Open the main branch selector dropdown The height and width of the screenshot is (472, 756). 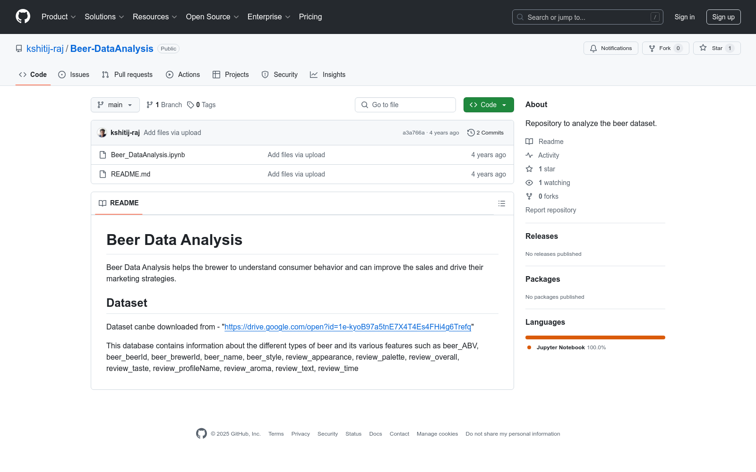coord(115,105)
